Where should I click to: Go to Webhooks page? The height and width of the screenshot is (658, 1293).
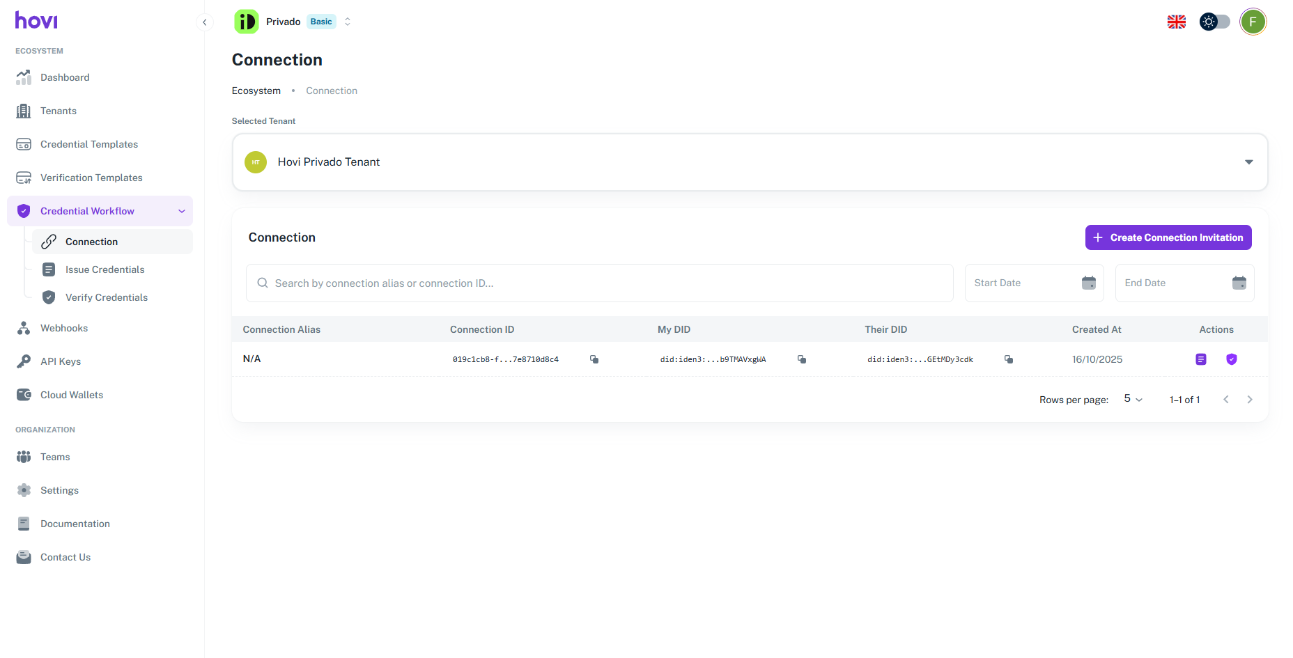pos(64,328)
